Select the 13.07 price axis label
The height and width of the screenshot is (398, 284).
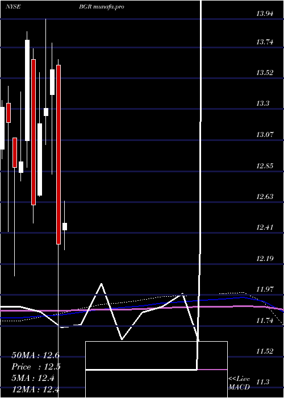pyautogui.click(x=265, y=135)
